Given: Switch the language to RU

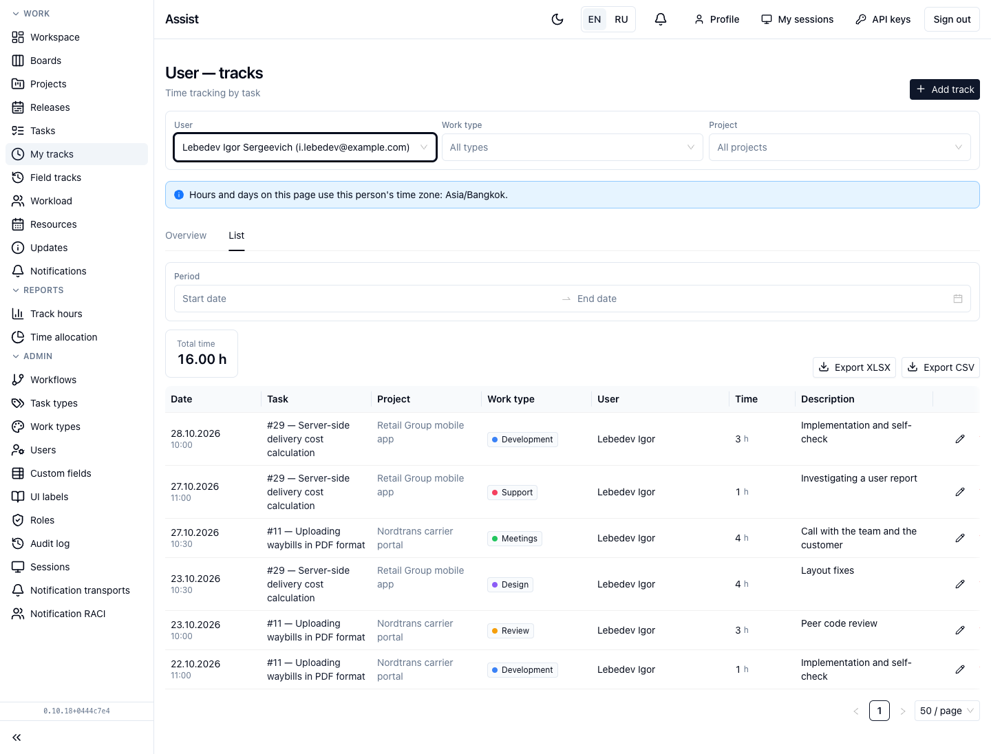Looking at the screenshot, I should click(621, 19).
